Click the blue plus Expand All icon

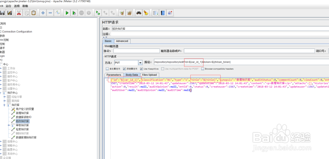(43, 13)
